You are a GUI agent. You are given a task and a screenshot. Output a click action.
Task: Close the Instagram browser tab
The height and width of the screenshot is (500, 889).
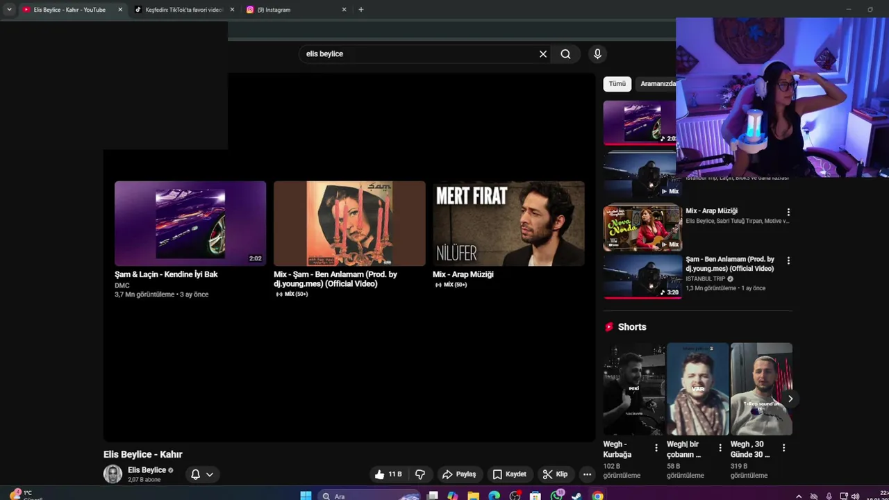click(x=344, y=10)
